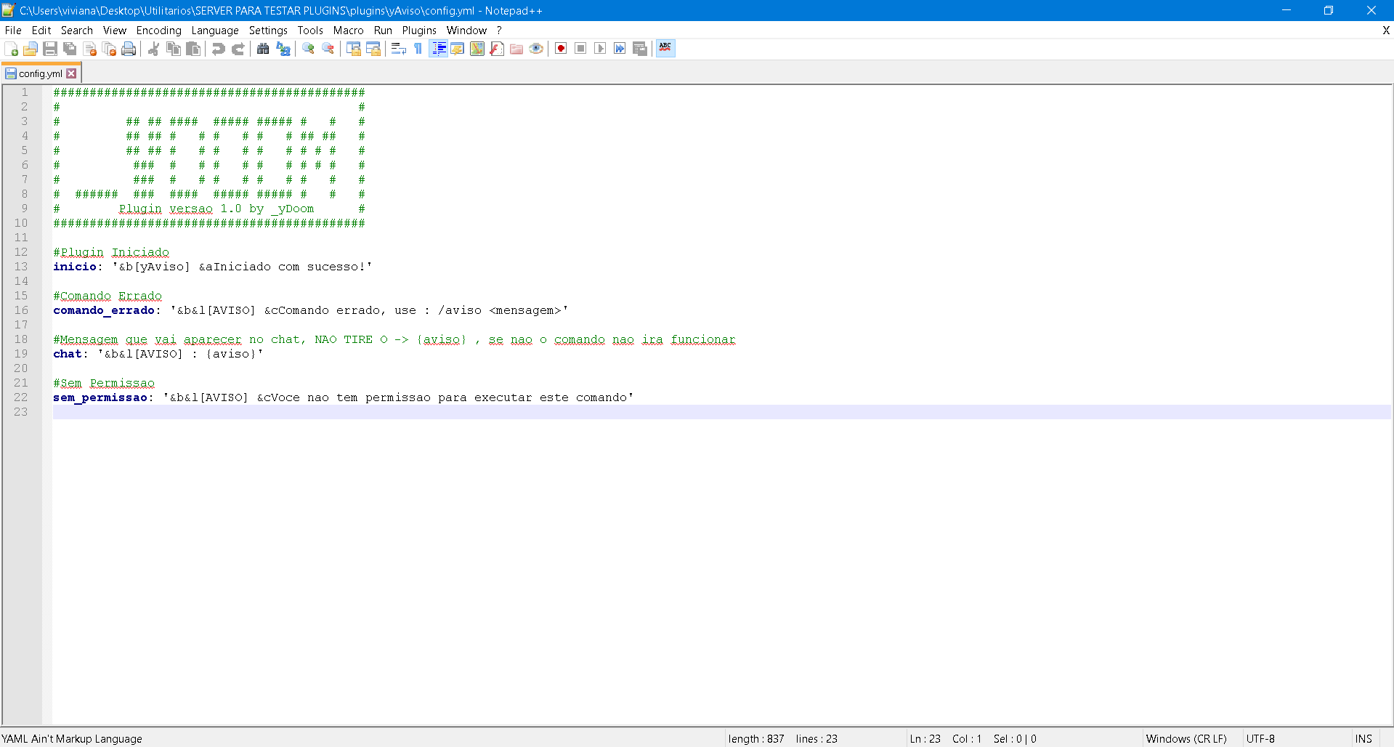Viewport: 1394px width, 747px height.
Task: Click Ln : 23 position in status bar
Action: pos(925,738)
